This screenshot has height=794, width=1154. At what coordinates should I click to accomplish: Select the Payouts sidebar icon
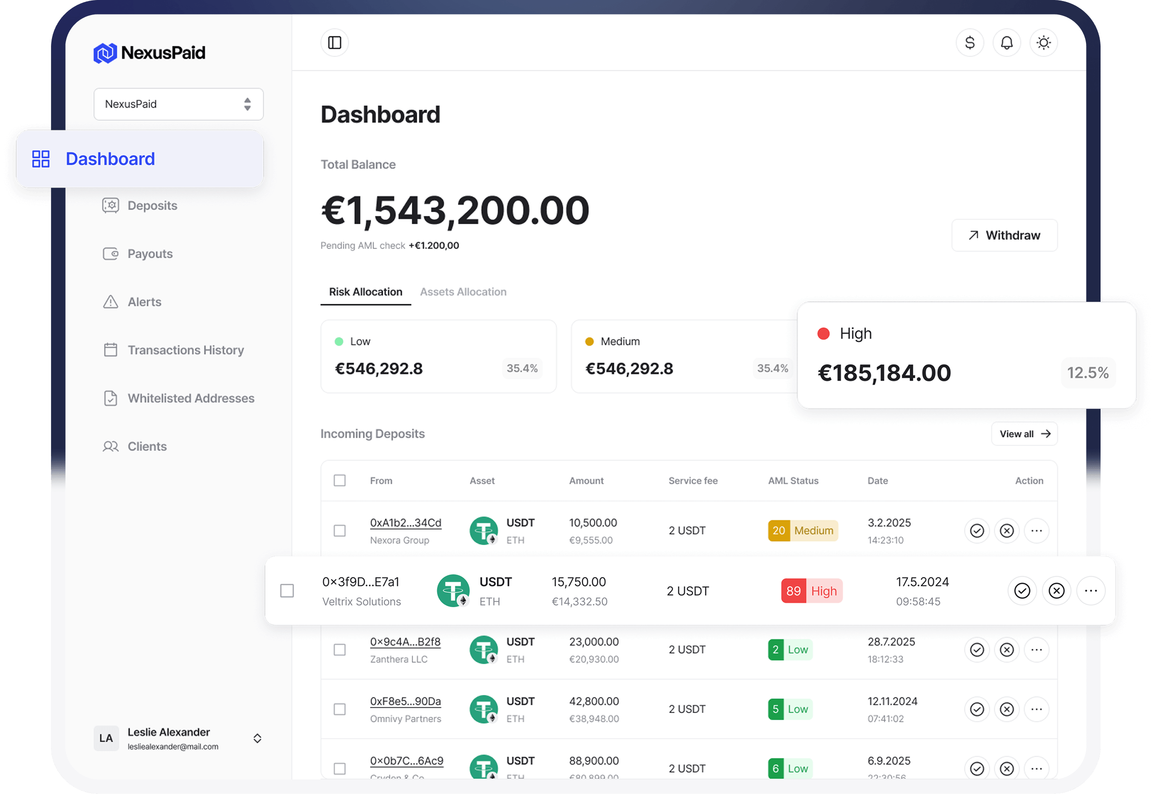150,253
